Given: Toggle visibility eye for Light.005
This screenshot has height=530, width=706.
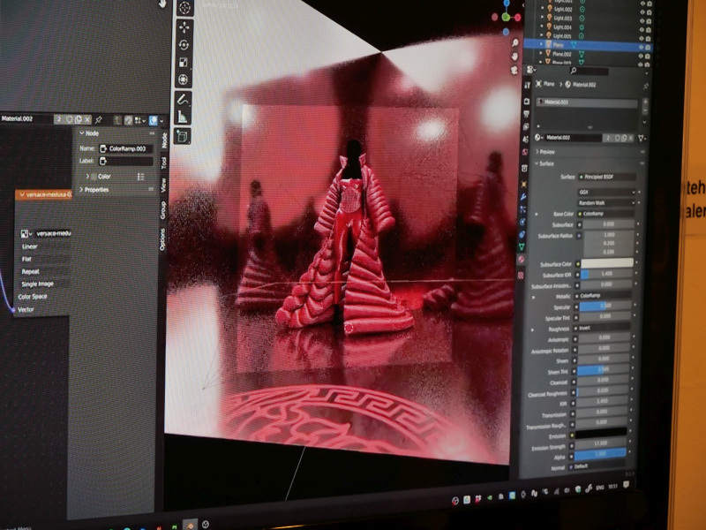Looking at the screenshot, I should (642, 38).
